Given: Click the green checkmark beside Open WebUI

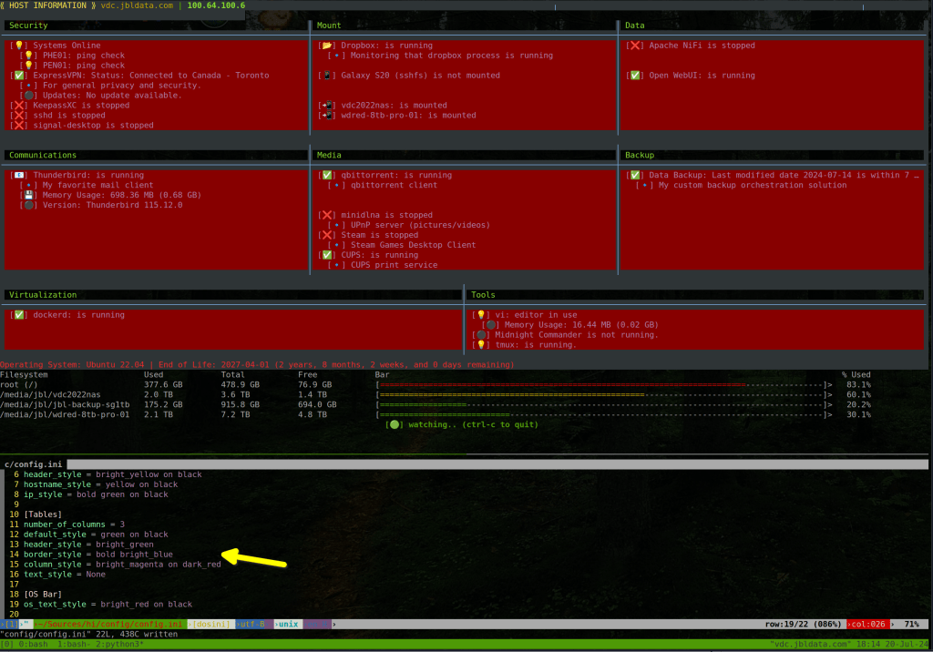Looking at the screenshot, I should [635, 76].
